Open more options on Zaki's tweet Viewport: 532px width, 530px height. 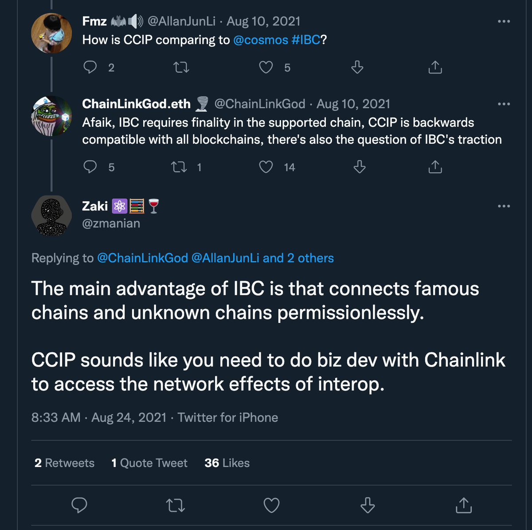[504, 206]
